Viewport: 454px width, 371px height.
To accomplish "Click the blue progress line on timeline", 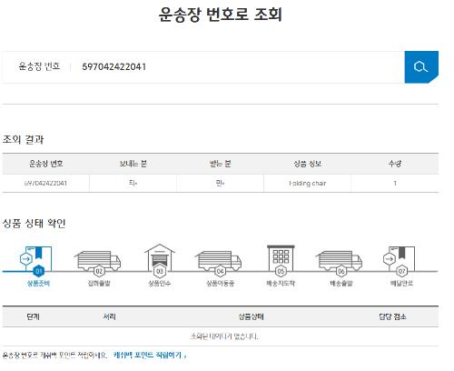I will (x=17, y=272).
